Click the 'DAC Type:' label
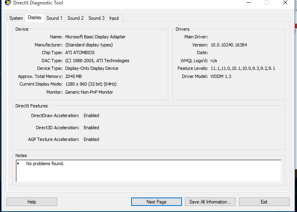This screenshot has width=297, height=212. click(52, 61)
